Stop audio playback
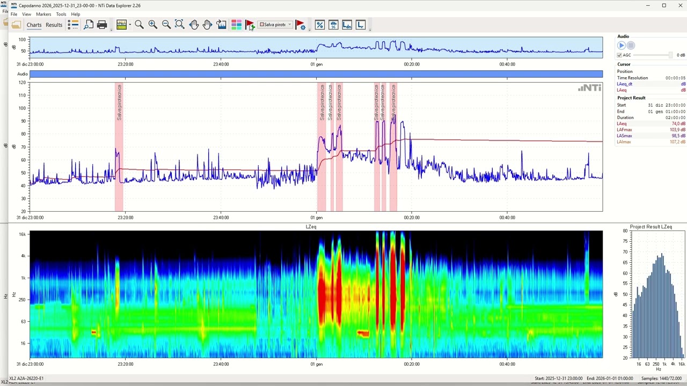Screen dimensions: 687x386 631,46
